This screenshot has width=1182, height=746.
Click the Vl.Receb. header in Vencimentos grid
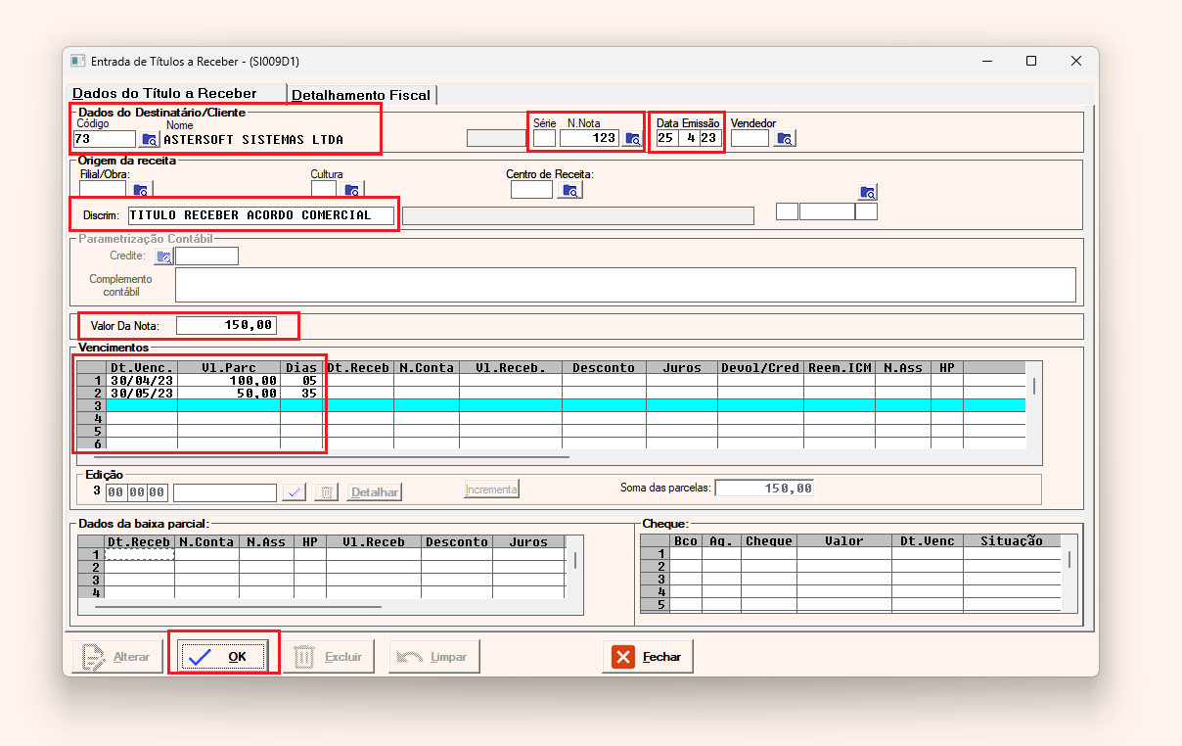tap(511, 367)
